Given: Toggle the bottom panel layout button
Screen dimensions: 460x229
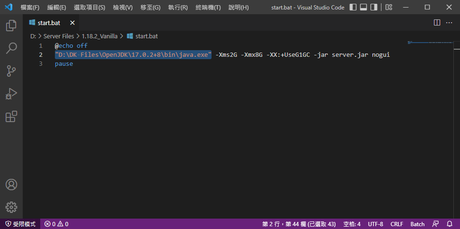Looking at the screenshot, I should [363, 7].
